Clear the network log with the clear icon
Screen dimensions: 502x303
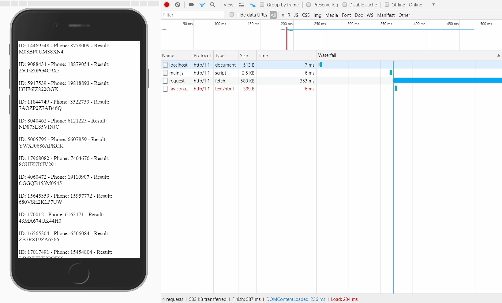pos(178,5)
